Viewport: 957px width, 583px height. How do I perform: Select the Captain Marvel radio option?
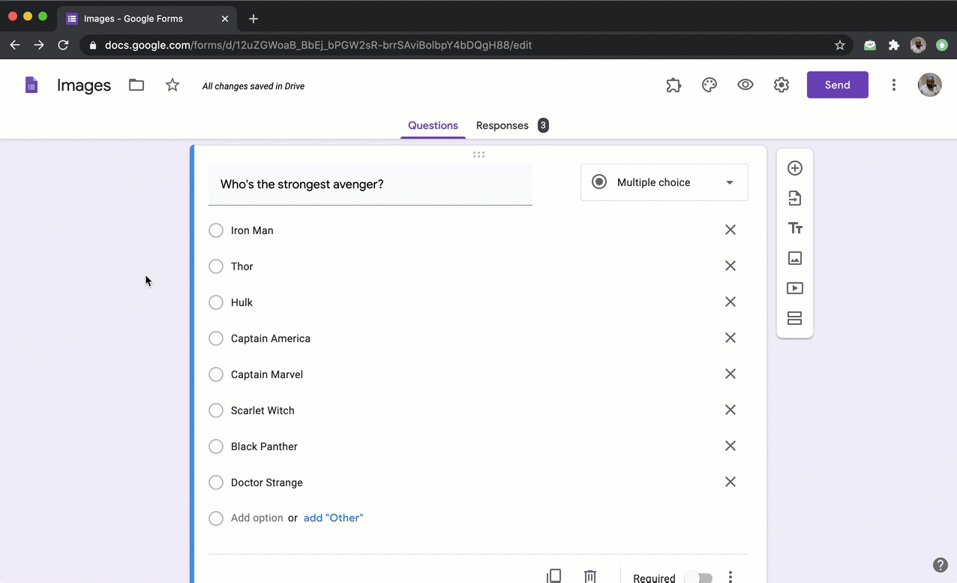(x=216, y=374)
